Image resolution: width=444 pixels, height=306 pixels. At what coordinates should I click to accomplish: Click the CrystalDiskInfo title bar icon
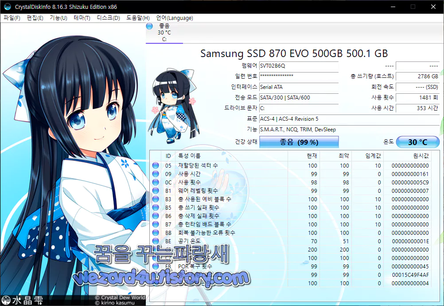pyautogui.click(x=8, y=7)
